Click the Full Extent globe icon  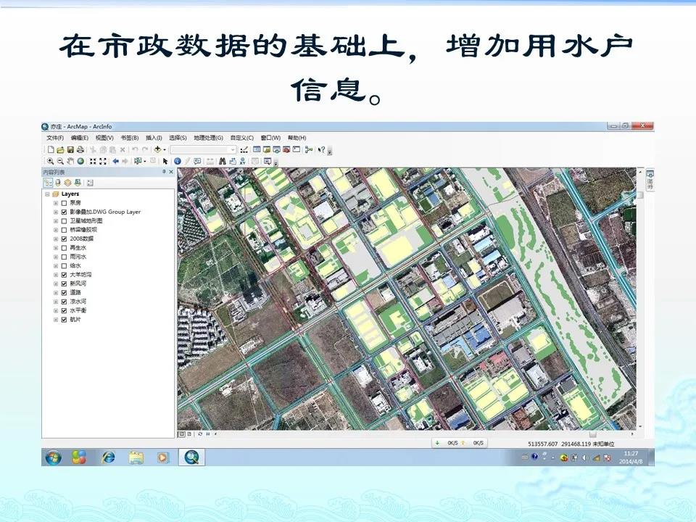coord(80,161)
